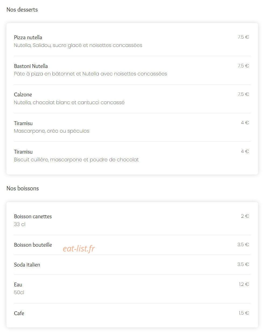Choose the Boisson canettes 33 cl item

132,220
